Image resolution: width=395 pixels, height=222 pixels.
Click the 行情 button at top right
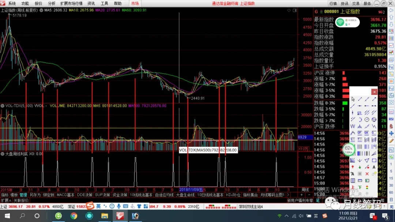point(333,3)
